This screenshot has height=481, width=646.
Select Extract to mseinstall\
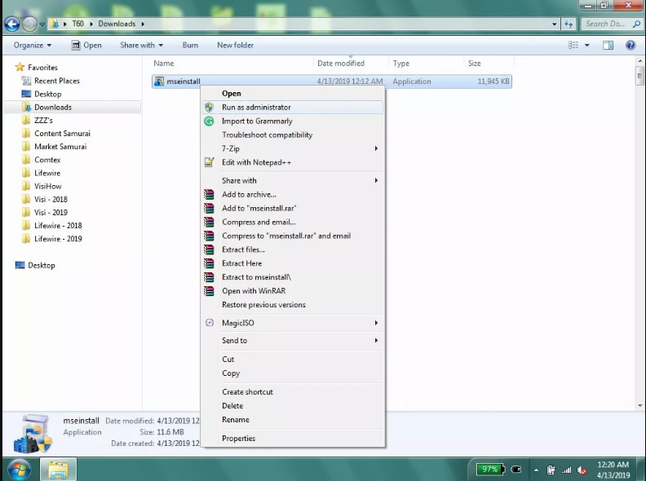click(293, 277)
